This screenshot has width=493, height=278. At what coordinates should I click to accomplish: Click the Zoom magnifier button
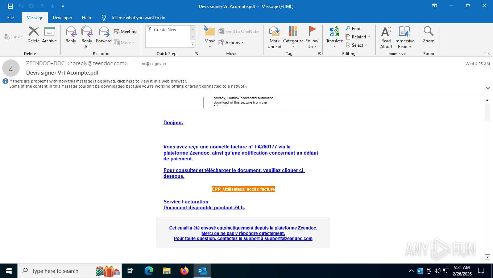[x=428, y=35]
